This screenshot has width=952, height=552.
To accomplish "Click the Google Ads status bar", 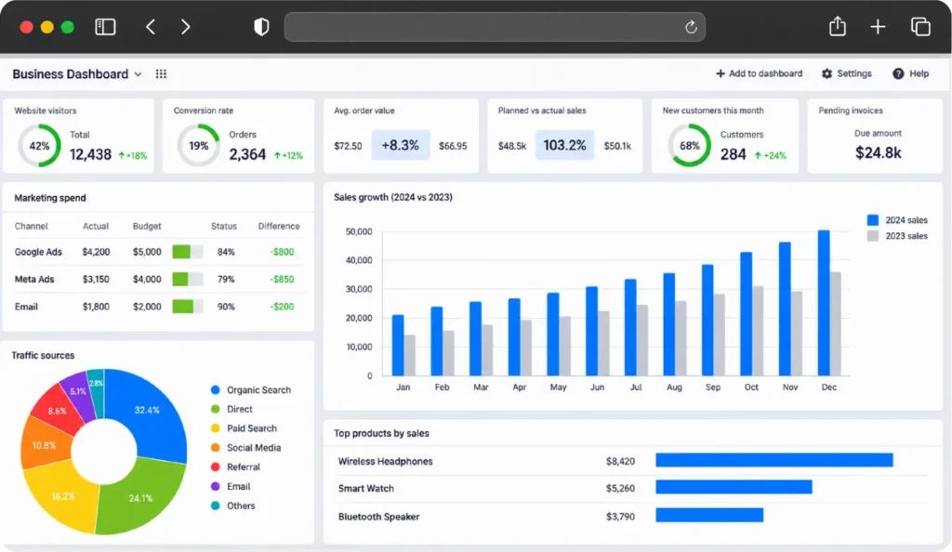I will pos(188,252).
